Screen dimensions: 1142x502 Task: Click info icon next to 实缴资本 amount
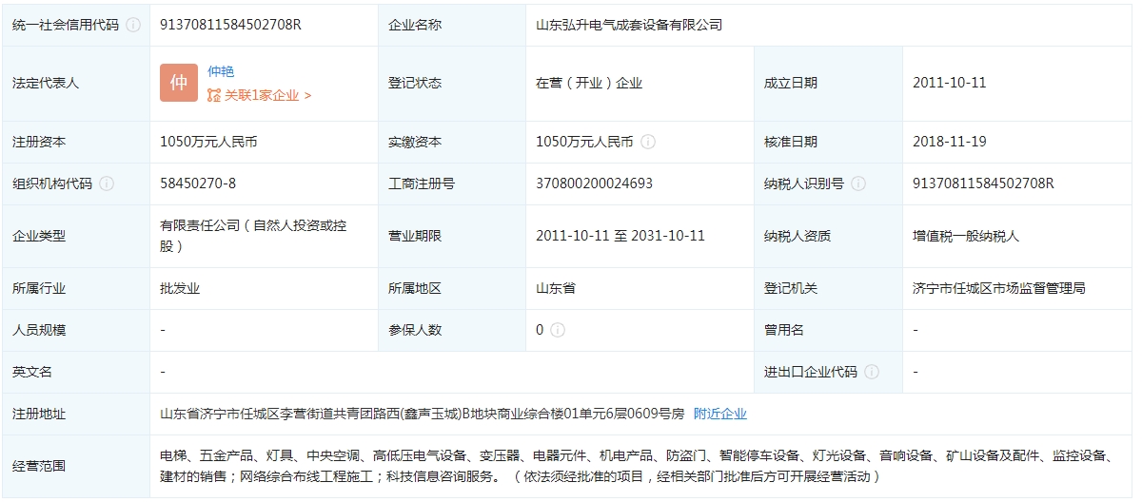click(x=648, y=142)
